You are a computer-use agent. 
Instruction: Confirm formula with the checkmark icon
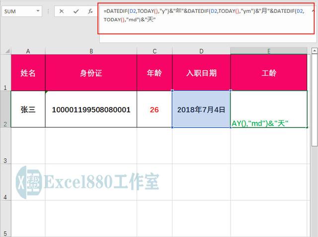(x=76, y=11)
